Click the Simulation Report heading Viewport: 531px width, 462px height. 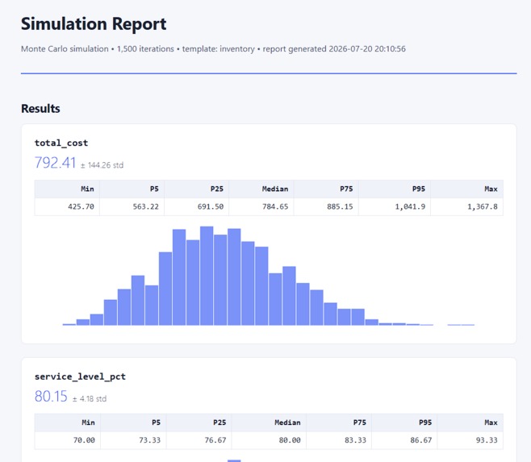tap(94, 24)
